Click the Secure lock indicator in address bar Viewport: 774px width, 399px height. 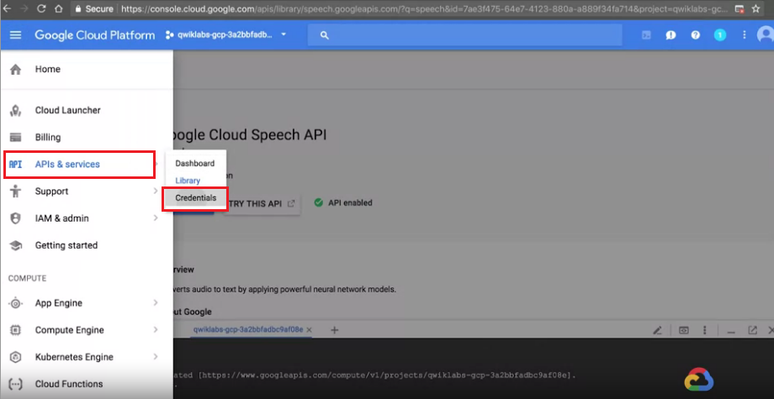click(95, 9)
